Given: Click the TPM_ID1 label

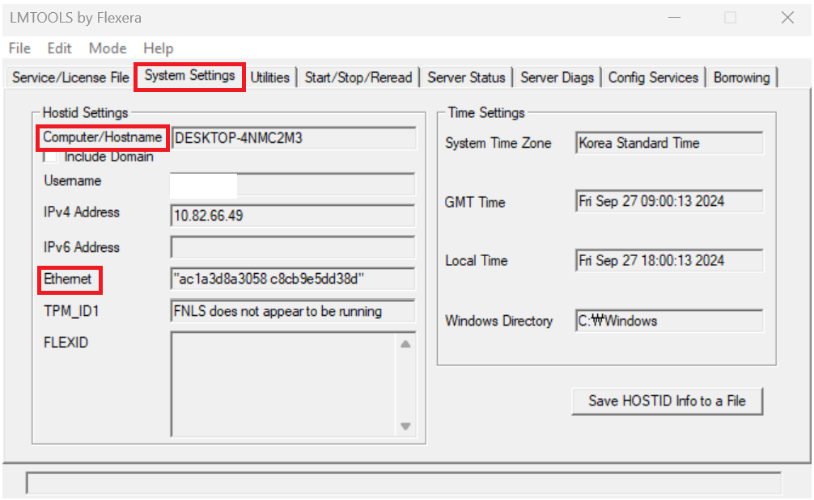Looking at the screenshot, I should click(x=71, y=311).
